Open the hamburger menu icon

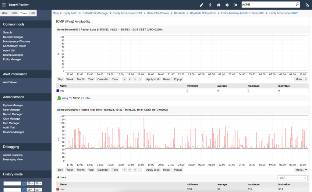4,5
